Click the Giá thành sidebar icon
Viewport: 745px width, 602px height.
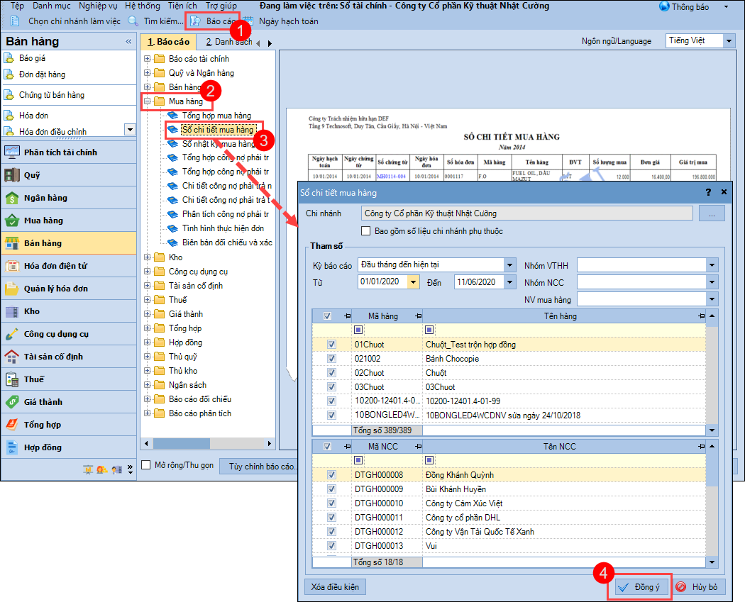[12, 402]
